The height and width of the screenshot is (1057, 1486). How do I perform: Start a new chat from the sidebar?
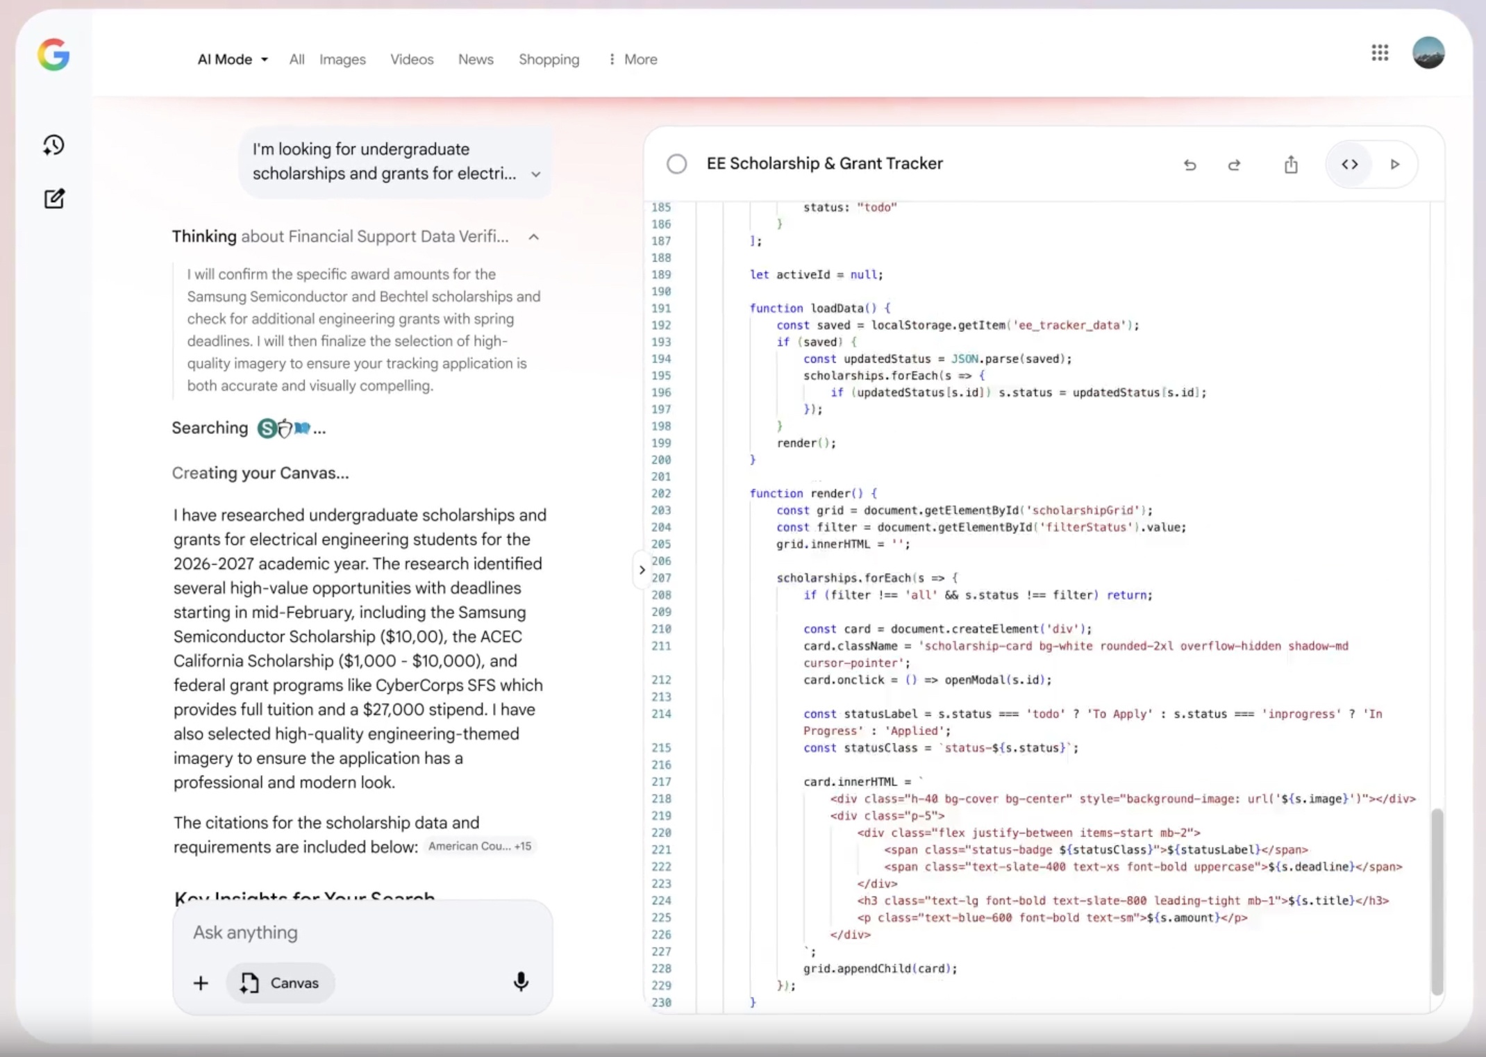coord(54,199)
